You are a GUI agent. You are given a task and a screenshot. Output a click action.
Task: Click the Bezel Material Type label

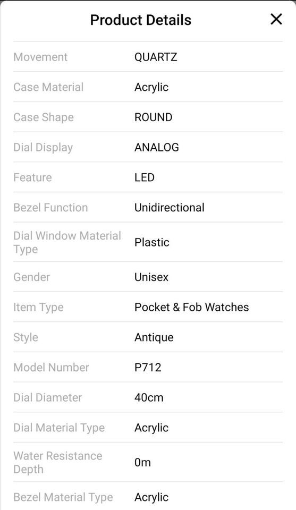[63, 497]
